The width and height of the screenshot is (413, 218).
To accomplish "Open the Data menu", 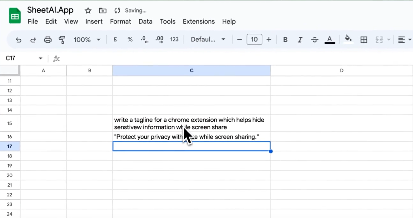I will pos(145,22).
